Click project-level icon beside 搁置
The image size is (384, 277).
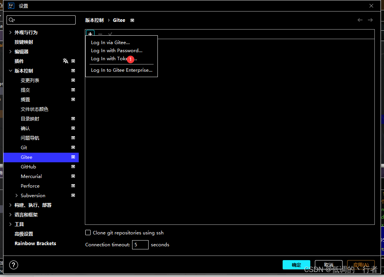(x=73, y=99)
